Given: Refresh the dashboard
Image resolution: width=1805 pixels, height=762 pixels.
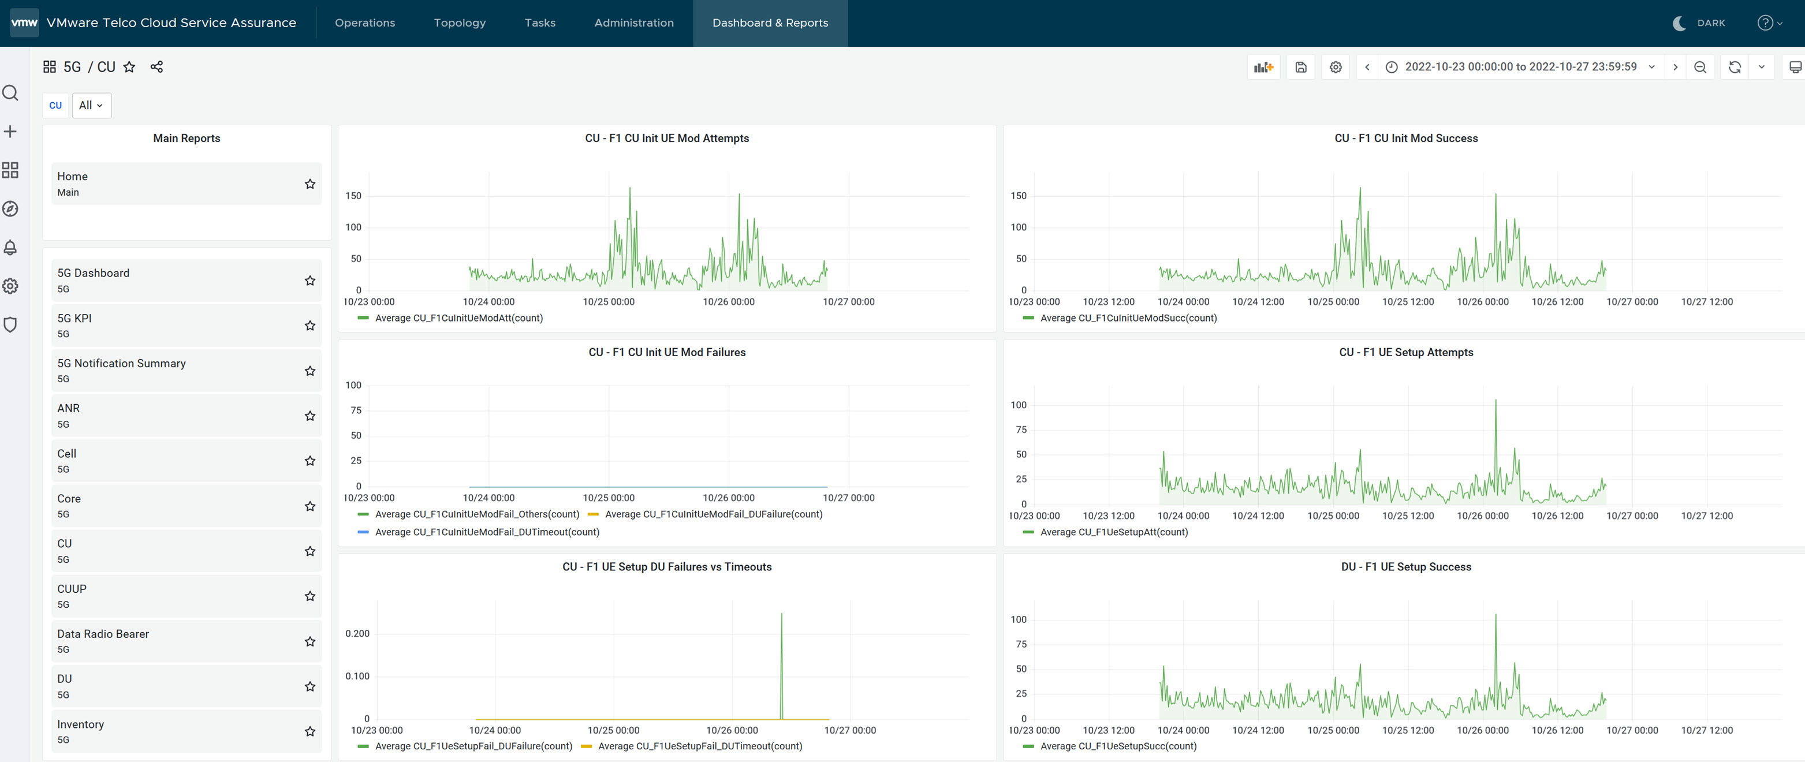Looking at the screenshot, I should pos(1735,67).
